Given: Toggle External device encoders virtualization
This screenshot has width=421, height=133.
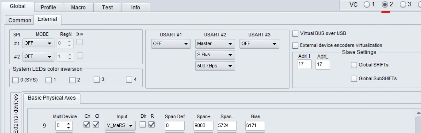Looking at the screenshot, I should point(295,45).
